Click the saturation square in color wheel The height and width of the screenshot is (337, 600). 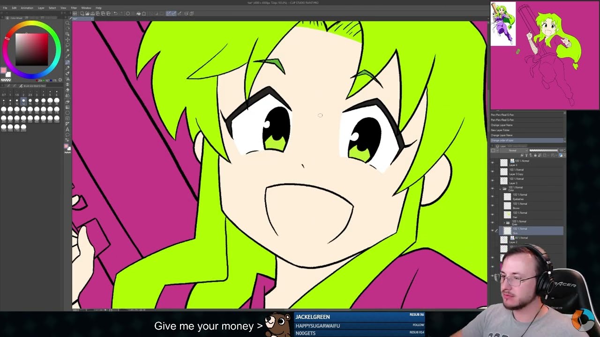click(x=31, y=49)
